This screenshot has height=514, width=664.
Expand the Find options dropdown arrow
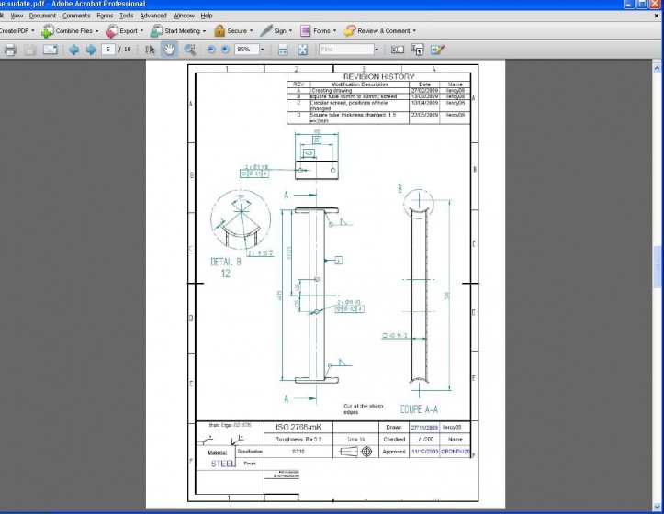click(x=376, y=50)
